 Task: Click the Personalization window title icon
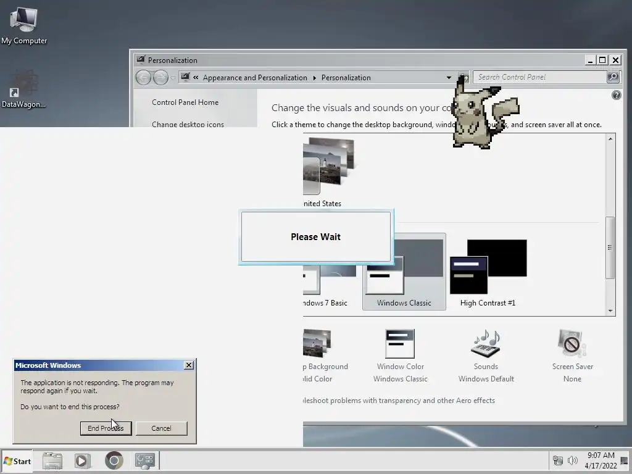coord(140,60)
